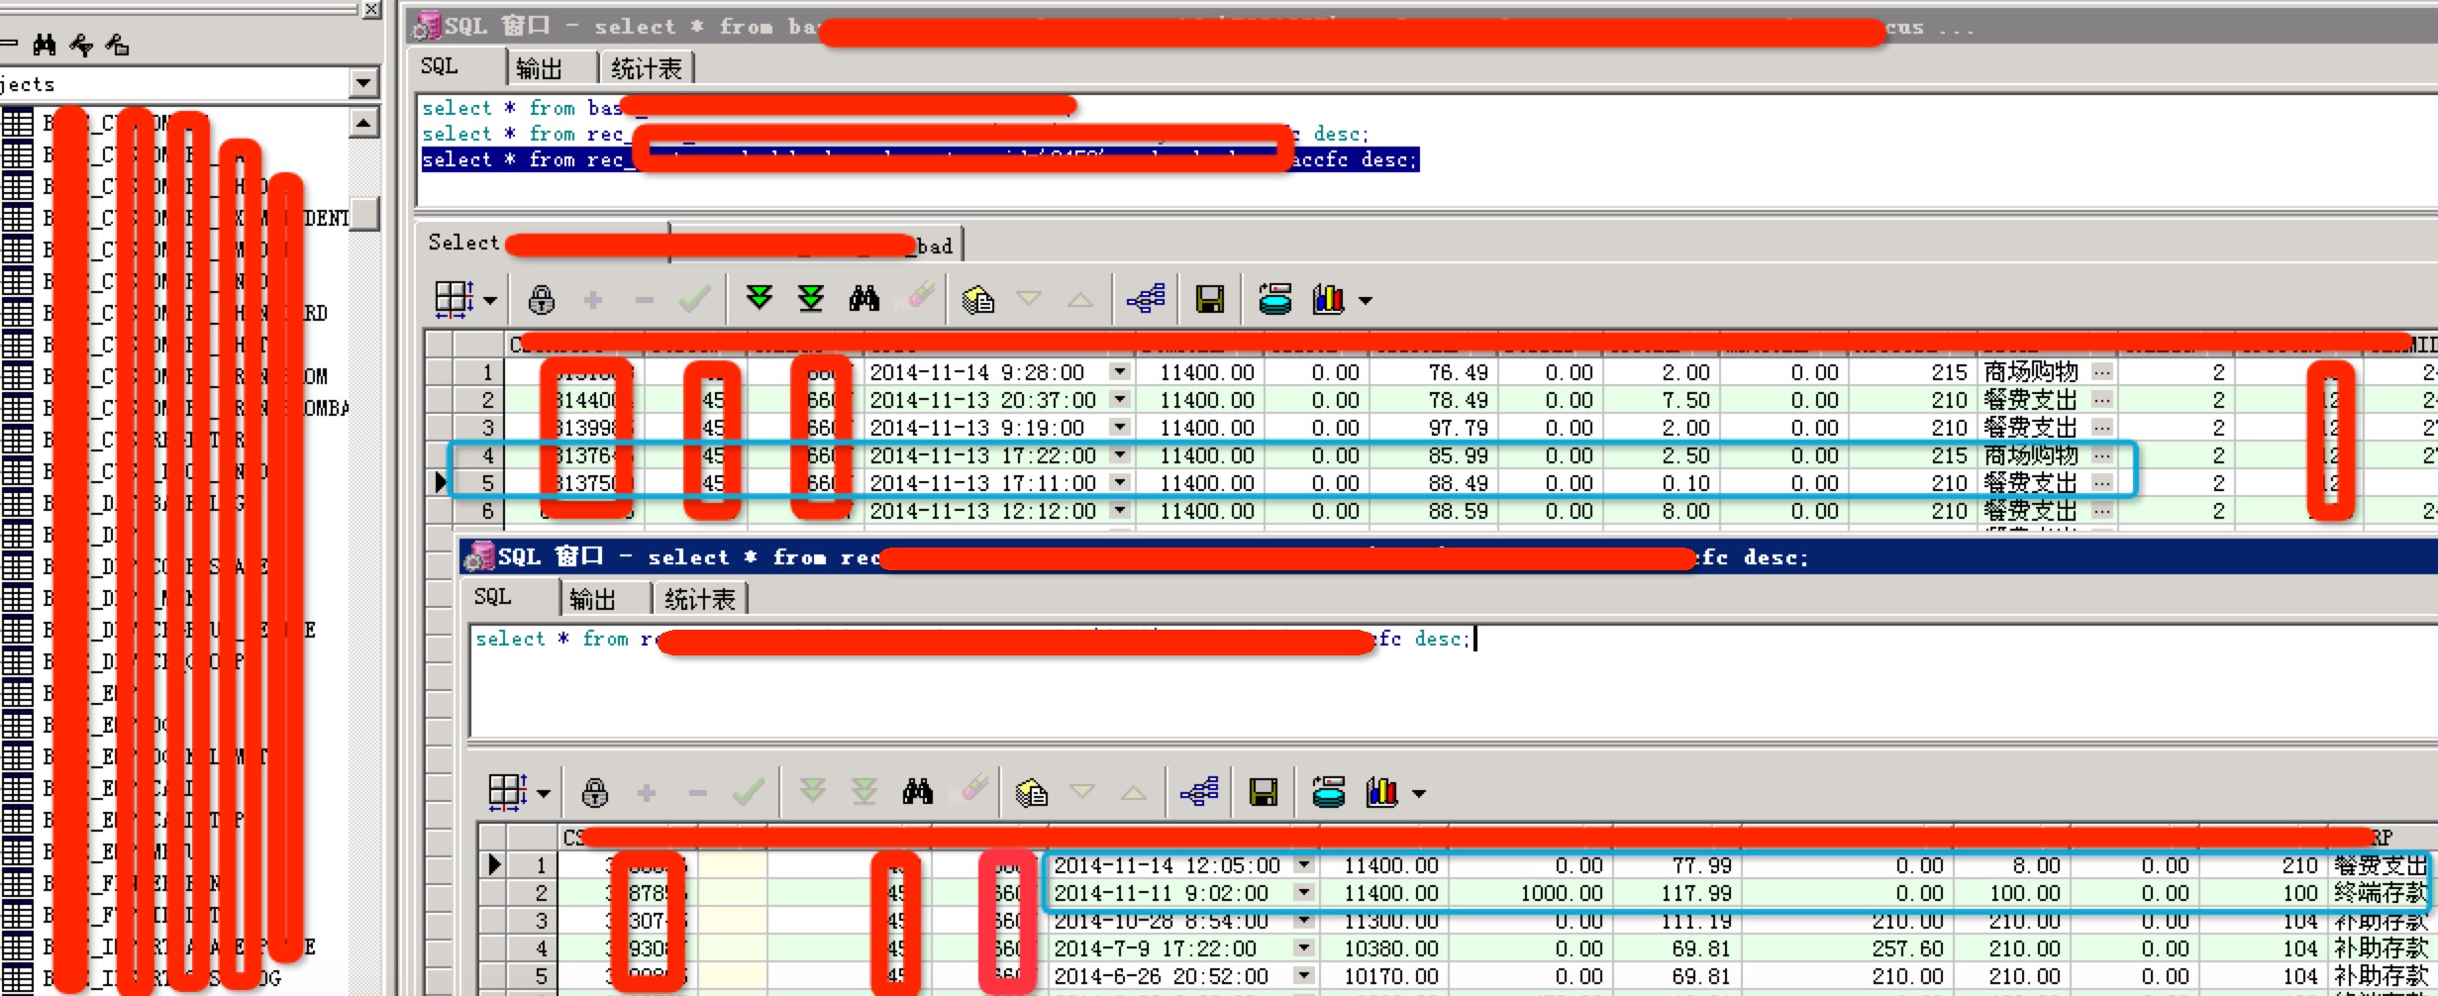Click the next-record down triangle in top result toolbar

1030,297
